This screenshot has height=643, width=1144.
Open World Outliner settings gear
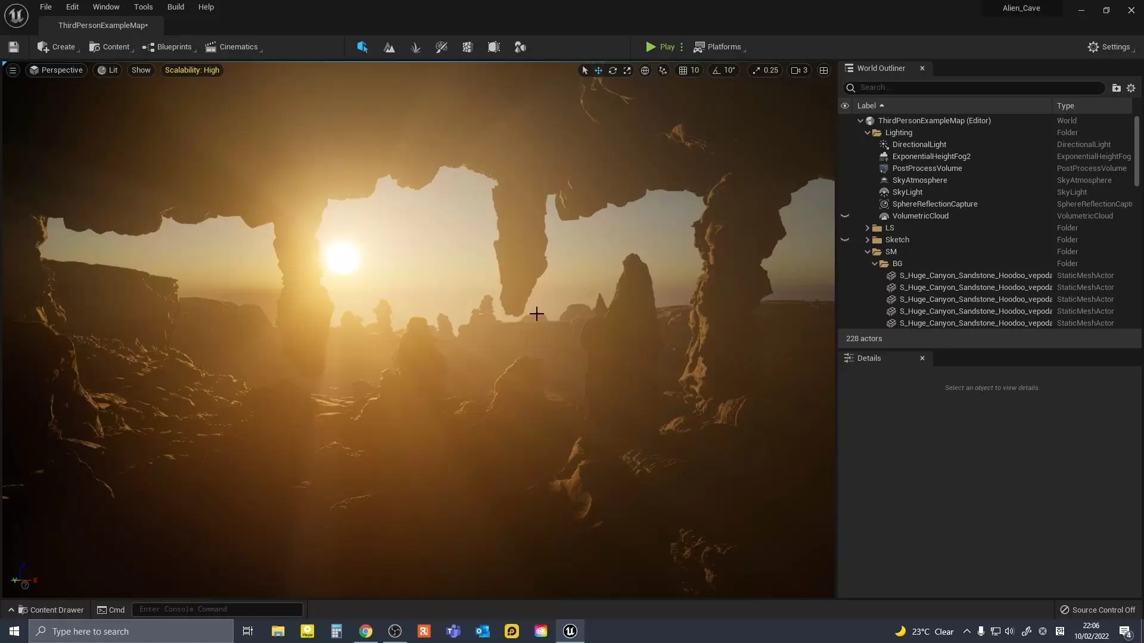pyautogui.click(x=1131, y=88)
